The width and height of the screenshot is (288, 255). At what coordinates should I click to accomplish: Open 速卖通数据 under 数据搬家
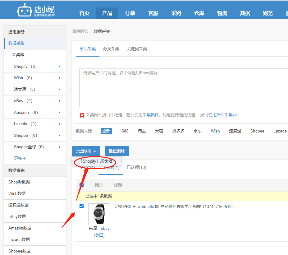coord(35,205)
